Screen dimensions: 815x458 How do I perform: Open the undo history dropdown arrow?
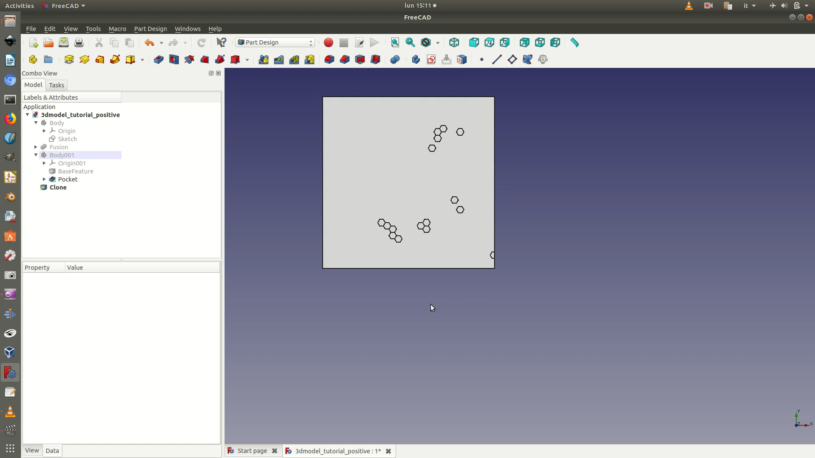(x=161, y=43)
